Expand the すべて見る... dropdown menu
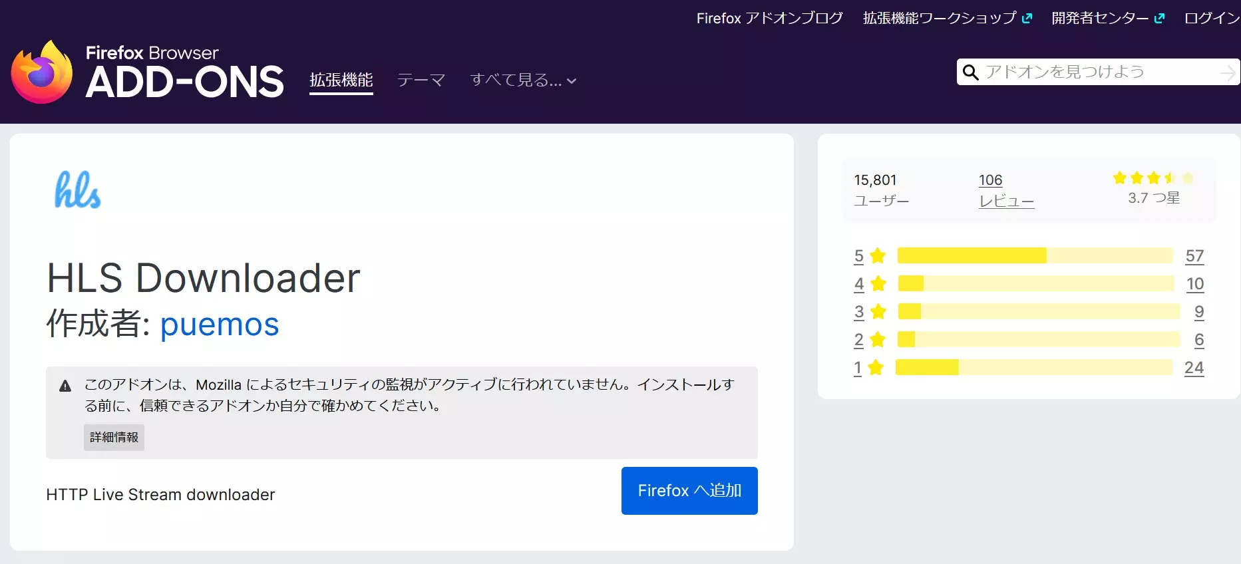 (x=523, y=80)
